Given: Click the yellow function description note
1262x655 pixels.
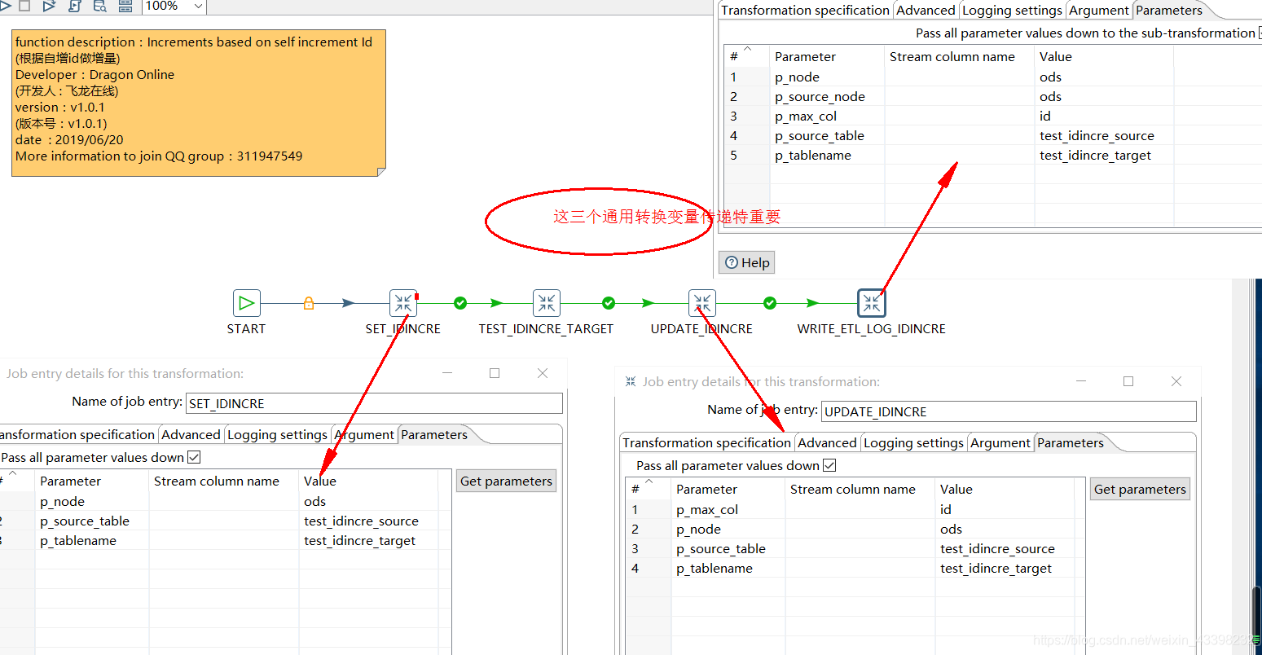Looking at the screenshot, I should (x=199, y=103).
